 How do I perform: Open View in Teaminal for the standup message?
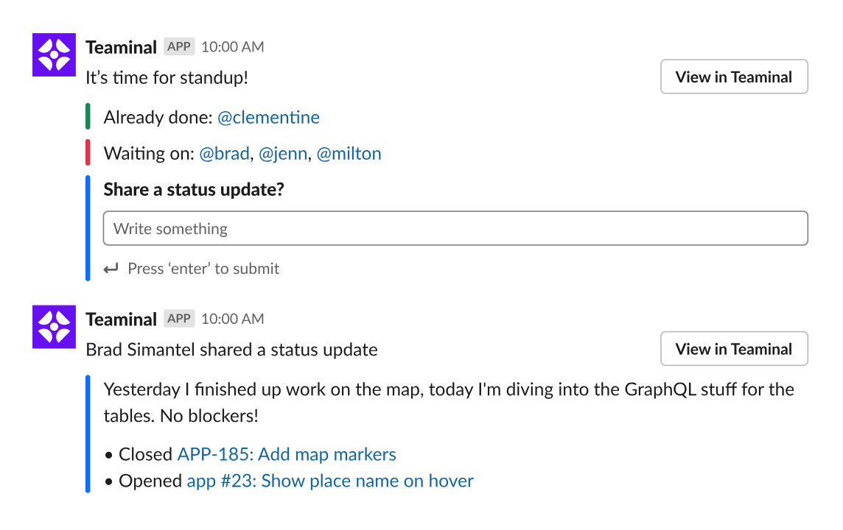(734, 77)
